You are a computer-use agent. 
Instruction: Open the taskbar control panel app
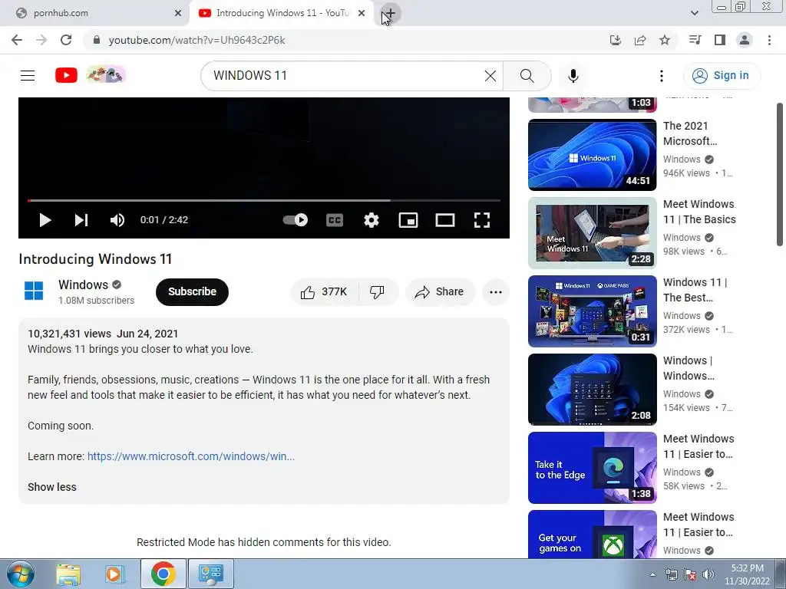210,574
